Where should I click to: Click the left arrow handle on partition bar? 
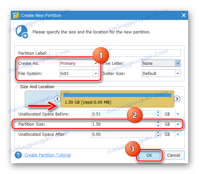(58, 99)
